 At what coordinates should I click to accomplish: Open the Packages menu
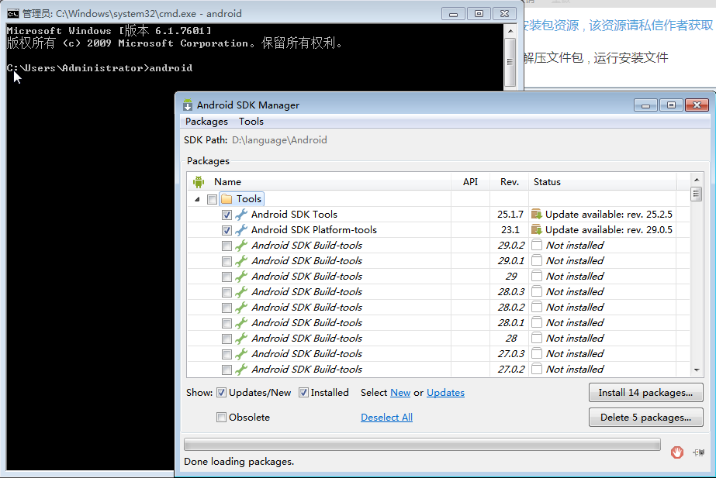(x=206, y=122)
